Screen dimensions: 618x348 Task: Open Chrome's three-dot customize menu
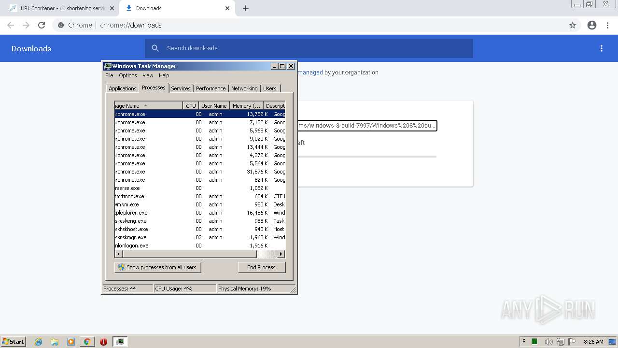pyautogui.click(x=607, y=25)
